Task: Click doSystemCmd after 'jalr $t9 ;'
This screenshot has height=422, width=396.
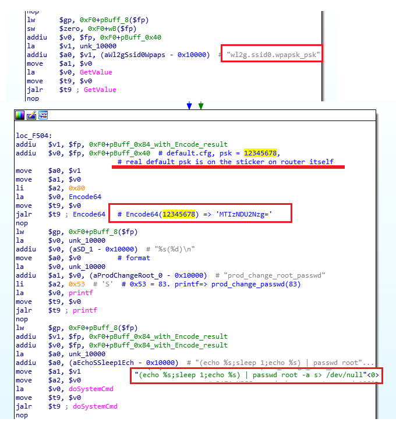Action: pyautogui.click(x=95, y=406)
